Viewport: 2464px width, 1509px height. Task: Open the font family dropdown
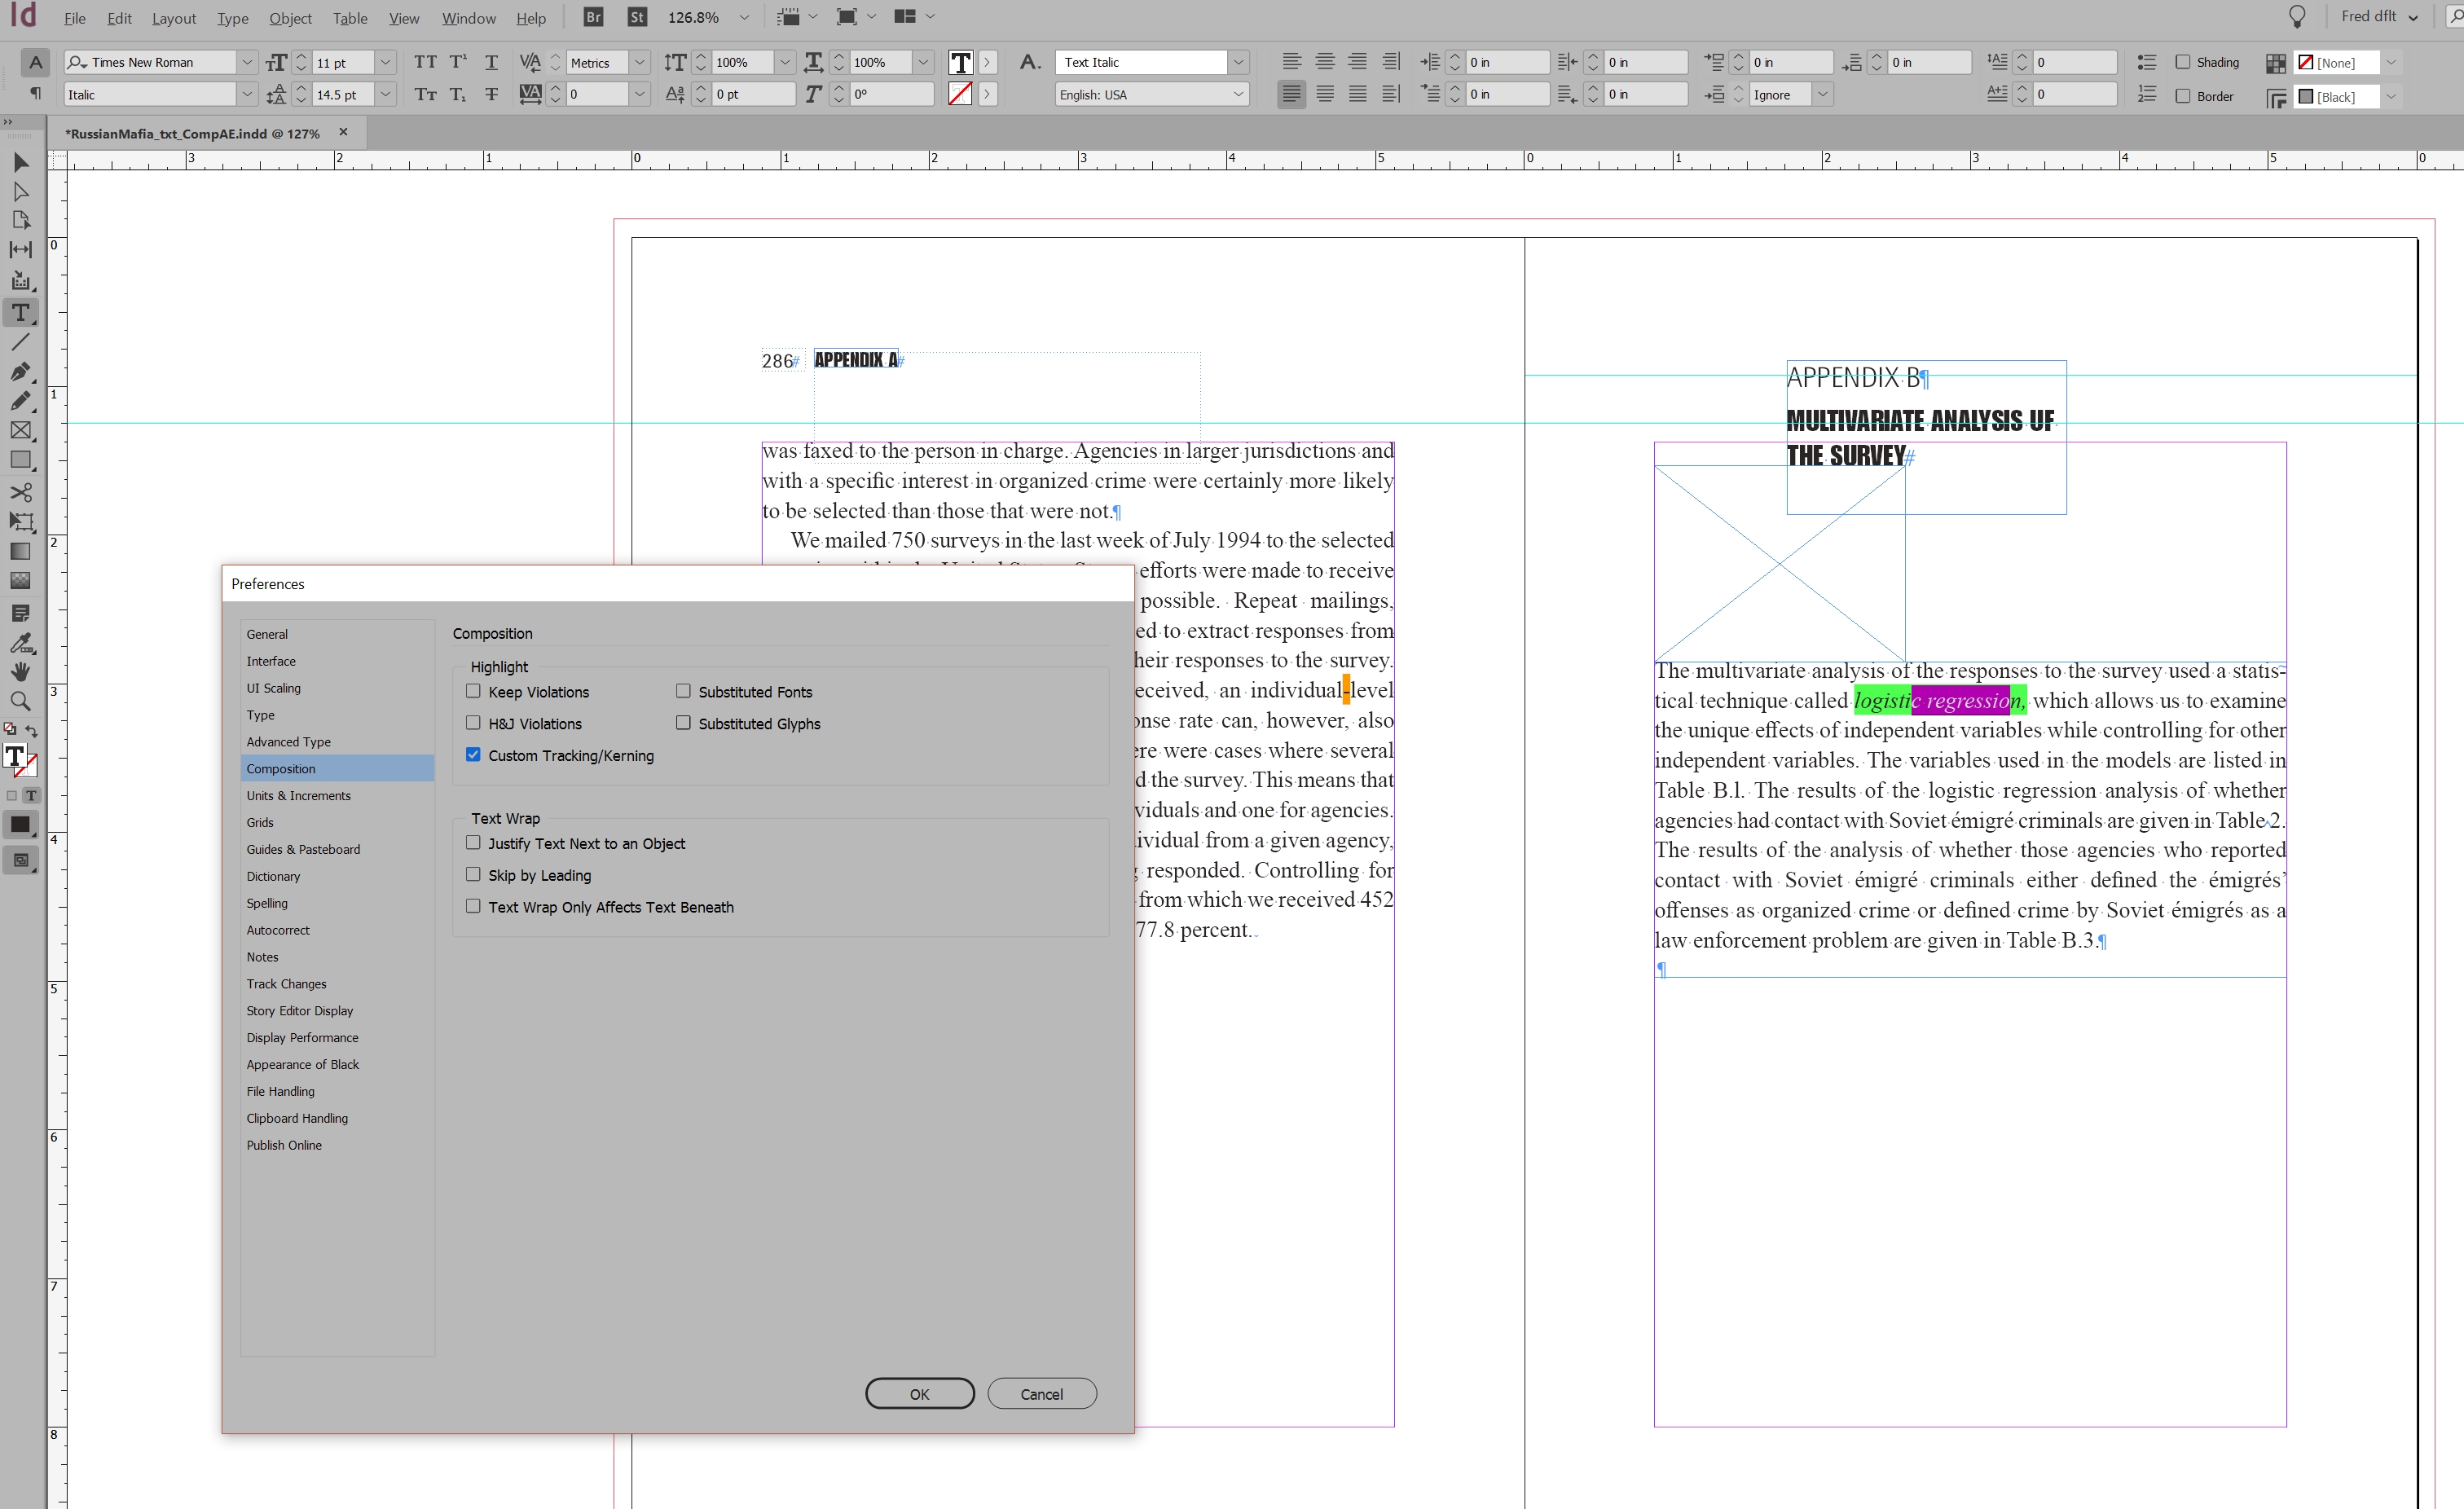coord(247,62)
